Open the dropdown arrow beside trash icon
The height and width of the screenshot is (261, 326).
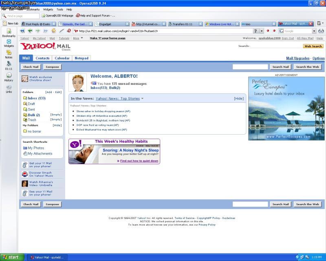(x=323, y=23)
